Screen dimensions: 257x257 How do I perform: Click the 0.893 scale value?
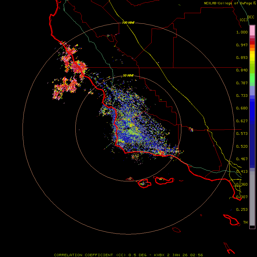point(242,57)
